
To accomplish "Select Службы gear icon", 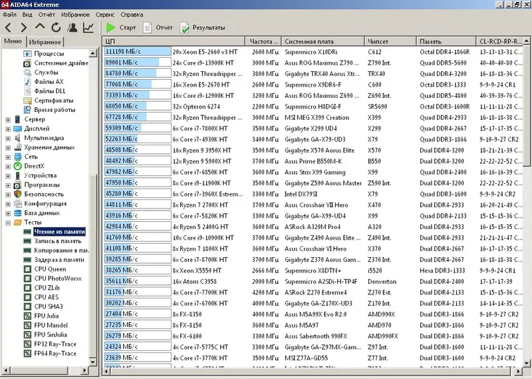I will (27, 72).
